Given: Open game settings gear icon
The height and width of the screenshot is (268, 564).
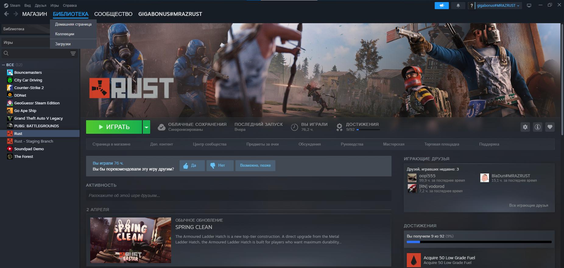Looking at the screenshot, I should point(525,127).
